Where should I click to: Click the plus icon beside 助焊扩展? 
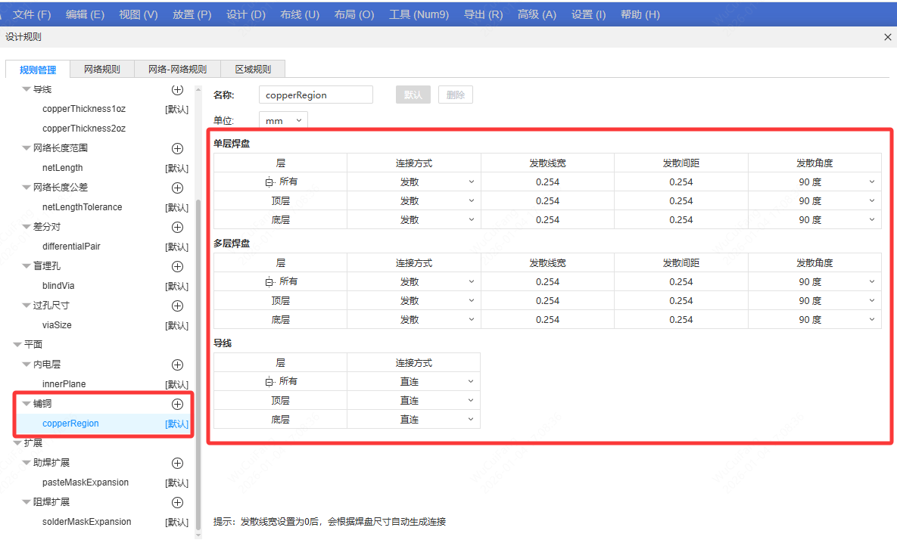pyautogui.click(x=177, y=463)
